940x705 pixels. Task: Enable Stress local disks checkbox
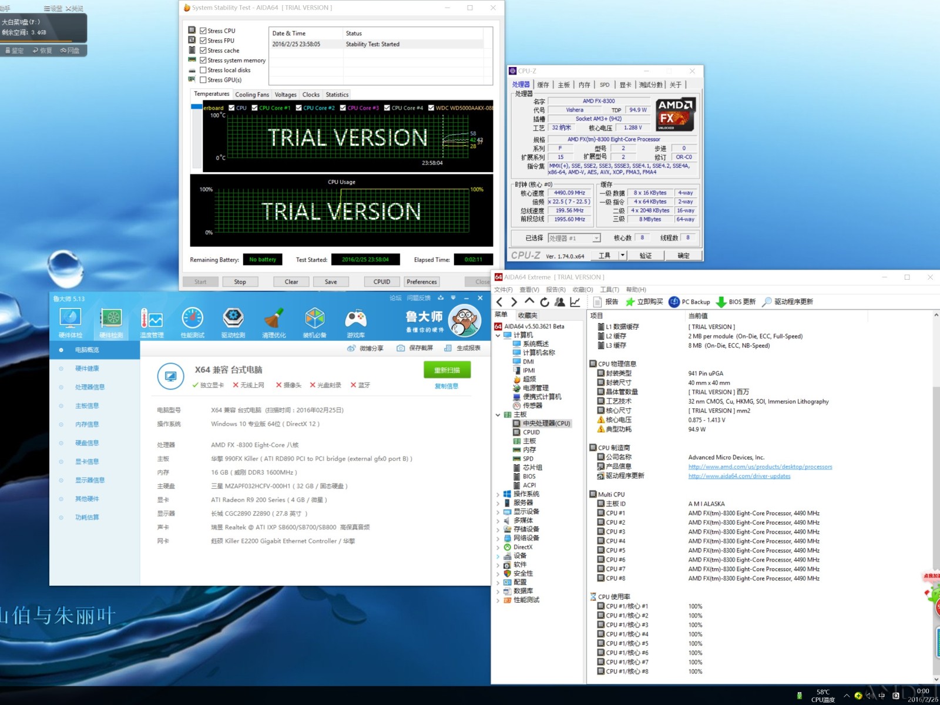(203, 70)
